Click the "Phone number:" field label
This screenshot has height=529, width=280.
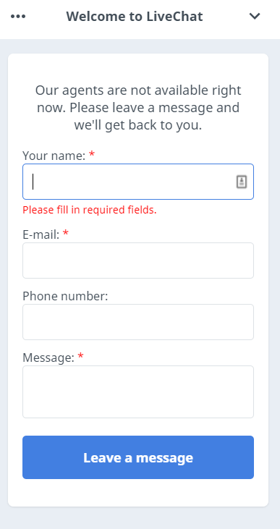point(65,296)
